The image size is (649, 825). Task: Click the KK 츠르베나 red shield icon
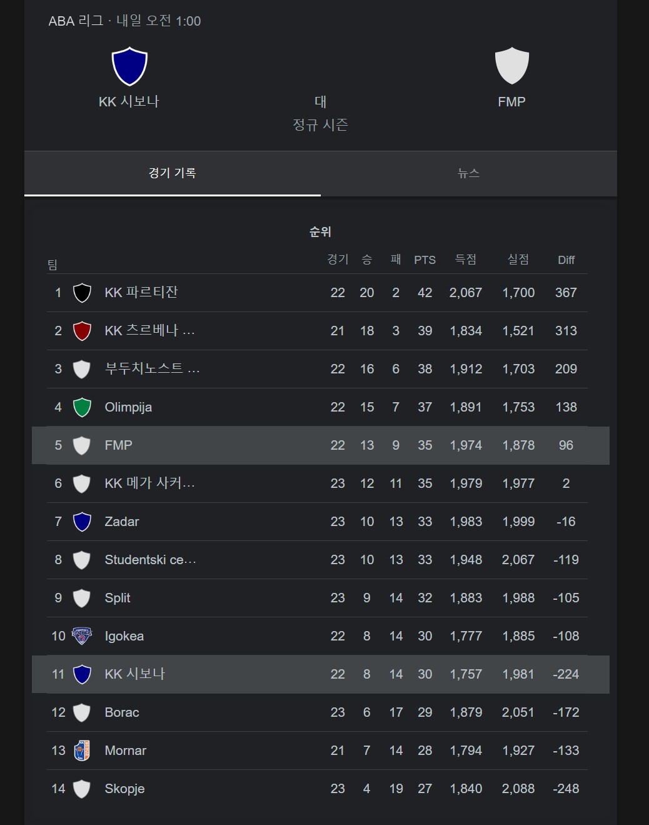click(x=82, y=331)
